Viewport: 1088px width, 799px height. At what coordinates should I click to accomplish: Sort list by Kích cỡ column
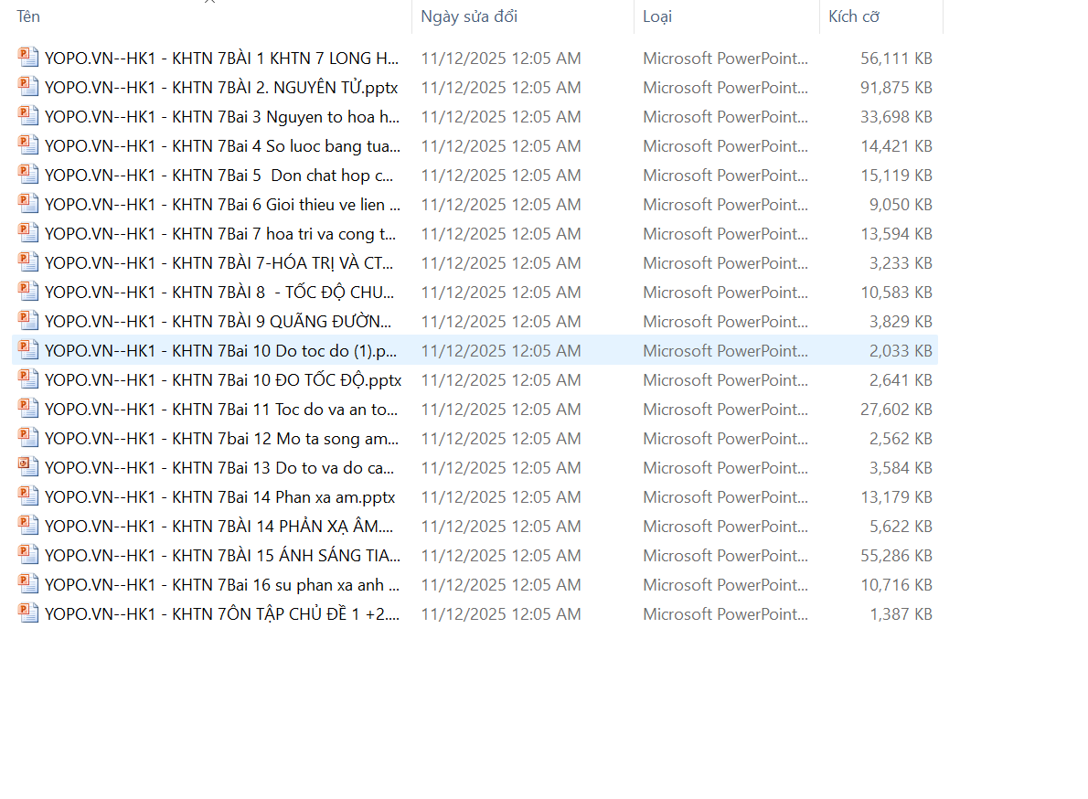tap(854, 16)
